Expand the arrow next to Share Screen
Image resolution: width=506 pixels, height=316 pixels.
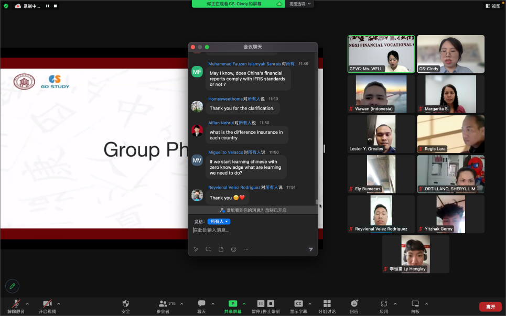coord(244,303)
